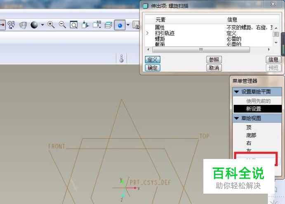Click the layers stack icon
Image resolution: width=285 pixels, height=204 pixels.
pos(108,25)
